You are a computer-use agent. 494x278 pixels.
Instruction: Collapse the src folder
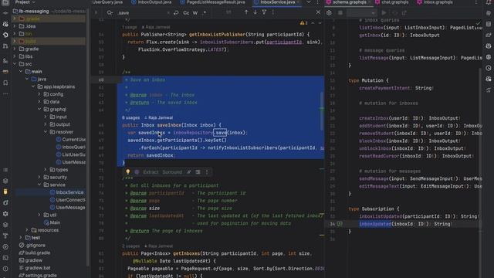point(15,64)
